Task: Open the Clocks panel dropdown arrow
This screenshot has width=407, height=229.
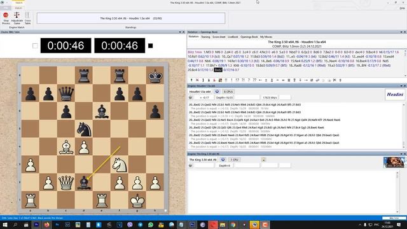Action: [180, 32]
